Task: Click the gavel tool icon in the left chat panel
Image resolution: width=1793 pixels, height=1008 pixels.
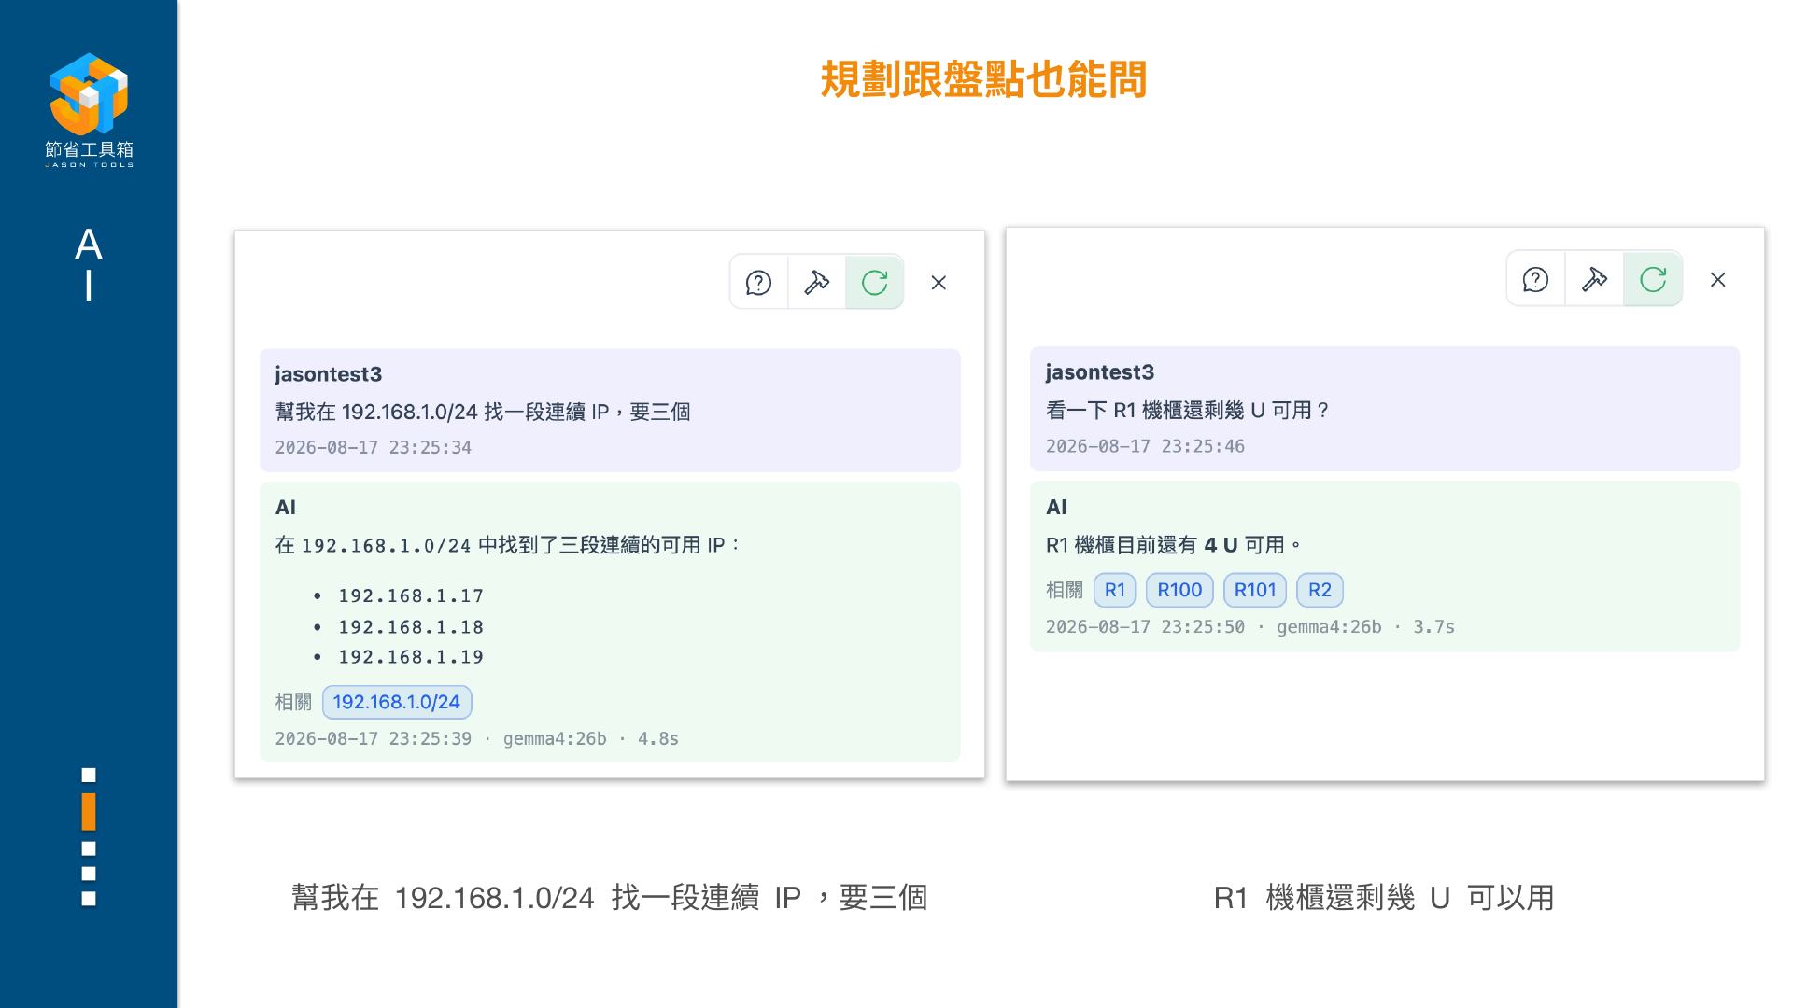Action: 816,282
